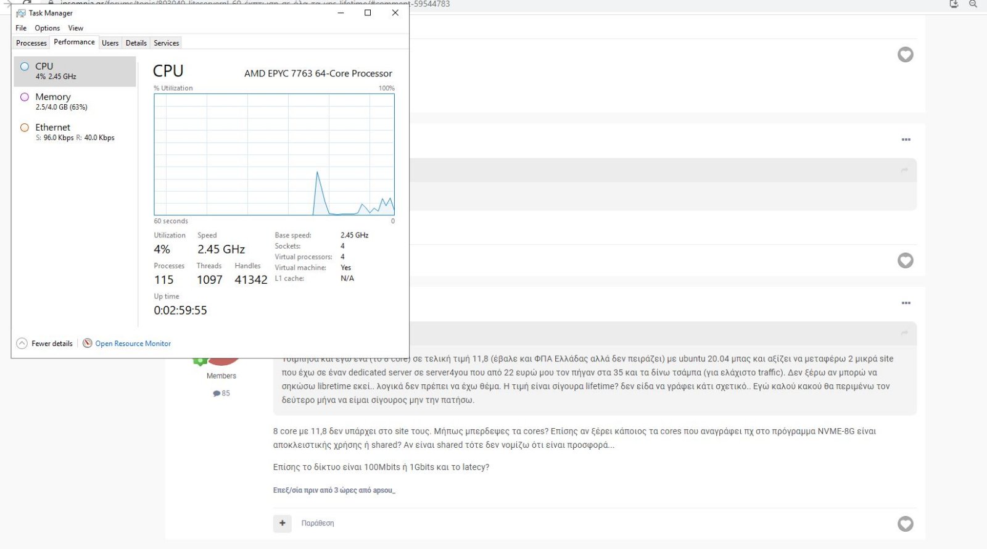Image resolution: width=987 pixels, height=549 pixels.
Task: Like the last post with heart icon
Action: 906,524
